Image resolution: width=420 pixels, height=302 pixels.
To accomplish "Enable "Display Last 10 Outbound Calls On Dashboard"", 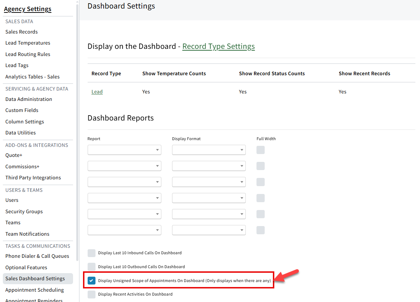I will pyautogui.click(x=92, y=266).
